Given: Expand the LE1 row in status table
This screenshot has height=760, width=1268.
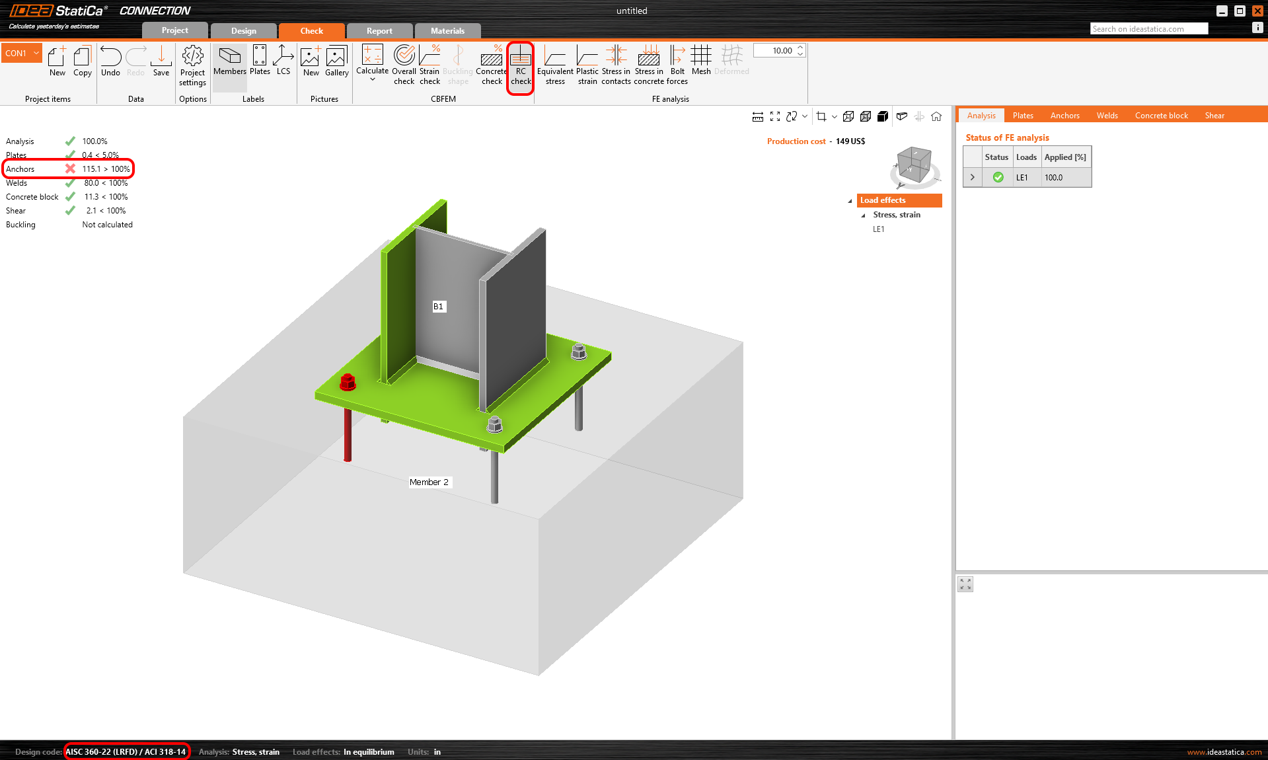Looking at the screenshot, I should (972, 177).
